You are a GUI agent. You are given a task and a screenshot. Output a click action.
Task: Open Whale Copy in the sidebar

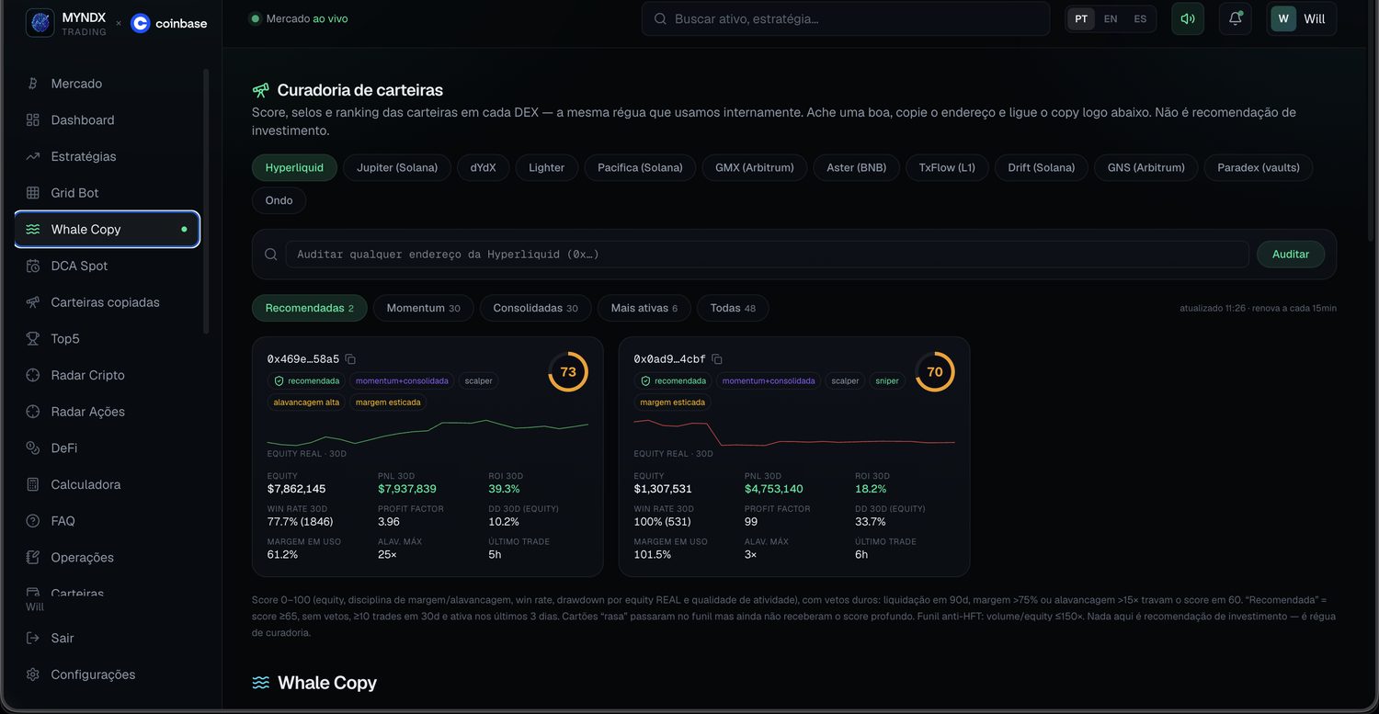coord(107,229)
